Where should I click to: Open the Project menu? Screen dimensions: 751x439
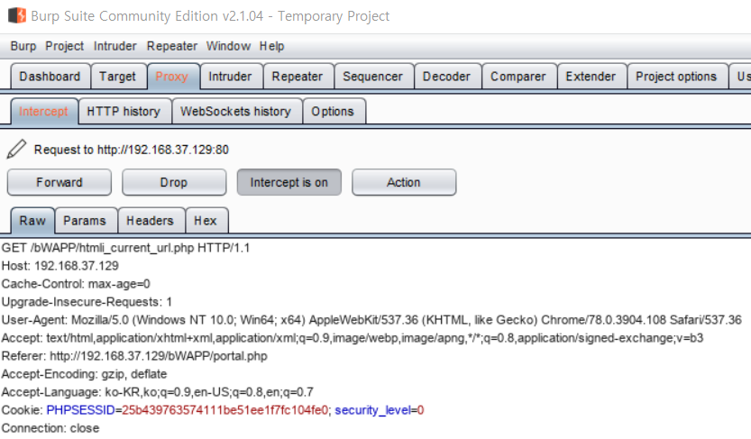point(64,46)
